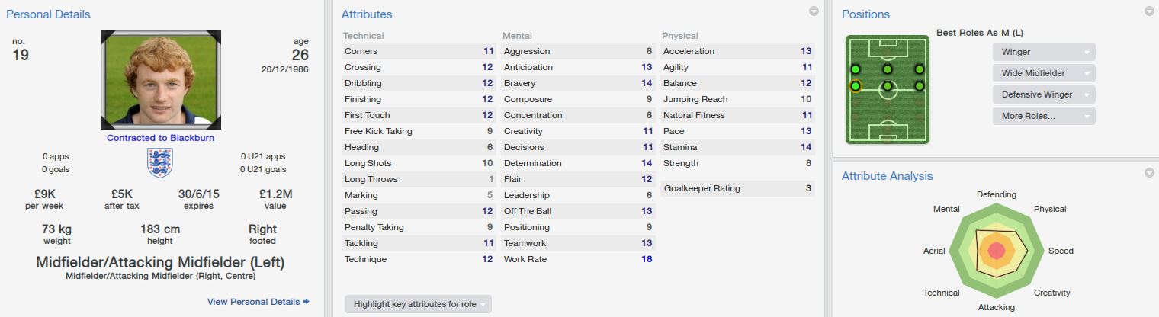
Task: Open the More Roles dropdown
Action: (1044, 116)
